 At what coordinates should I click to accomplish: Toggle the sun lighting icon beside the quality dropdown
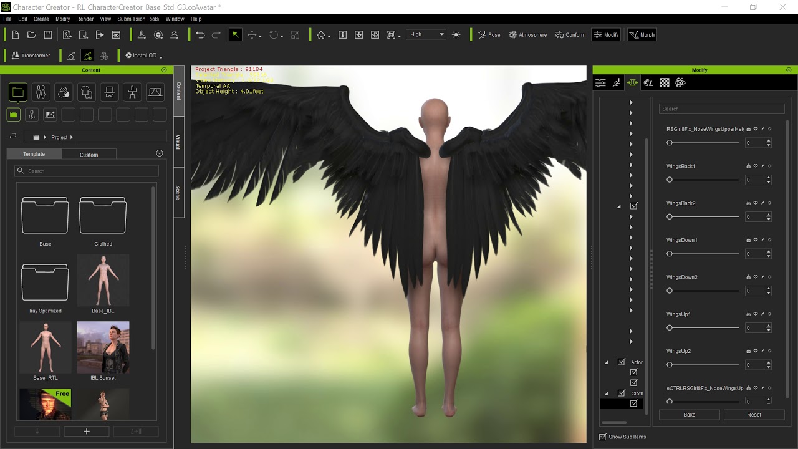coord(456,35)
